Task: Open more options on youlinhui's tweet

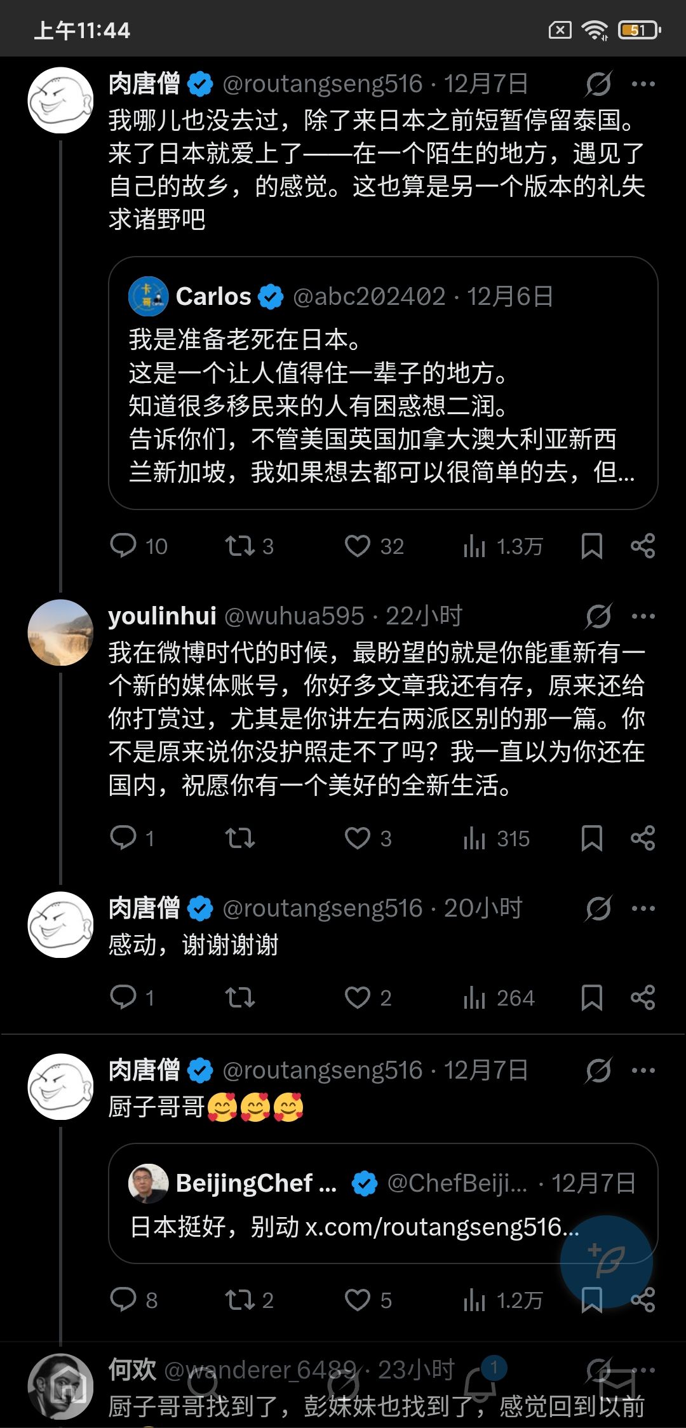Action: pos(643,616)
